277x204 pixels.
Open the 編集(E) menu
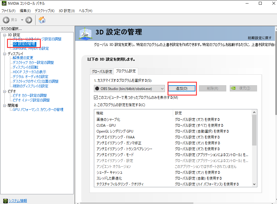tap(25, 11)
